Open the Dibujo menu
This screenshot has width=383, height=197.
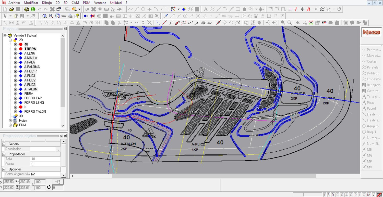(47, 3)
